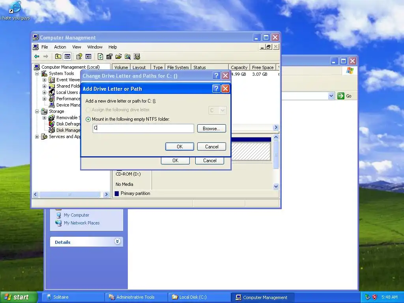Expand the Shared Folders node
This screenshot has height=303, width=404.
[44, 86]
